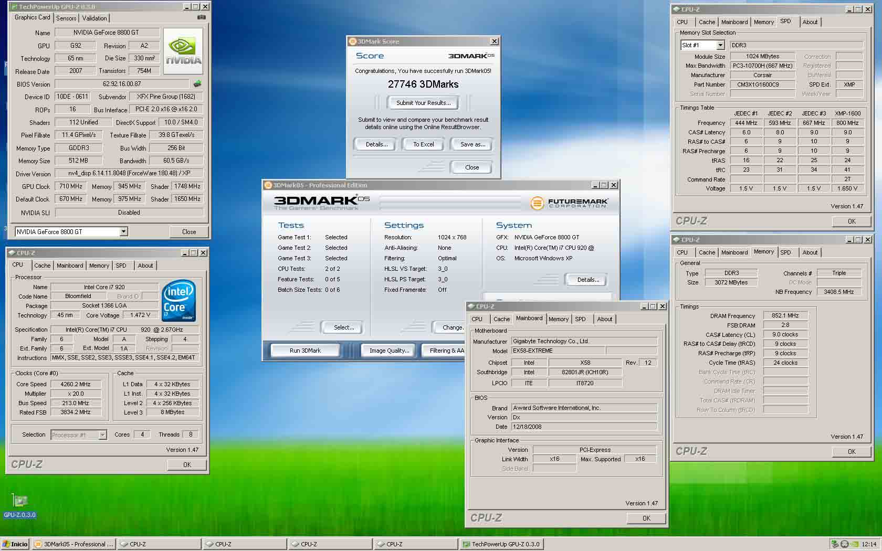882x551 pixels.
Task: Open CPU tab in CPU-Z SPD window
Action: pos(682,22)
